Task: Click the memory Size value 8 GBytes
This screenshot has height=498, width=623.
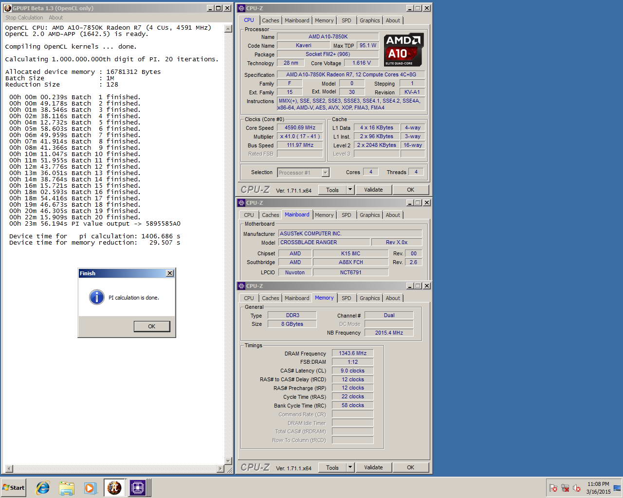Action: (292, 324)
